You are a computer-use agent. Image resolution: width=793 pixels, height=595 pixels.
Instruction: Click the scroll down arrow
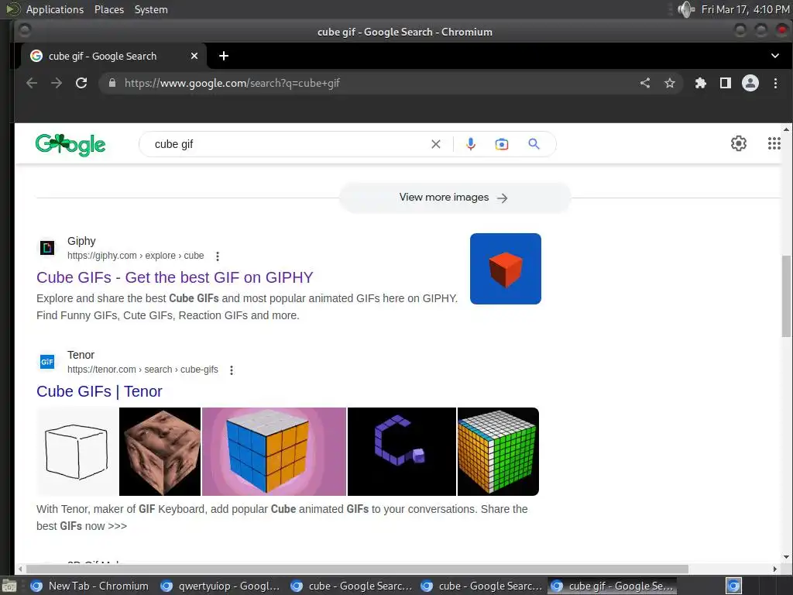point(786,557)
